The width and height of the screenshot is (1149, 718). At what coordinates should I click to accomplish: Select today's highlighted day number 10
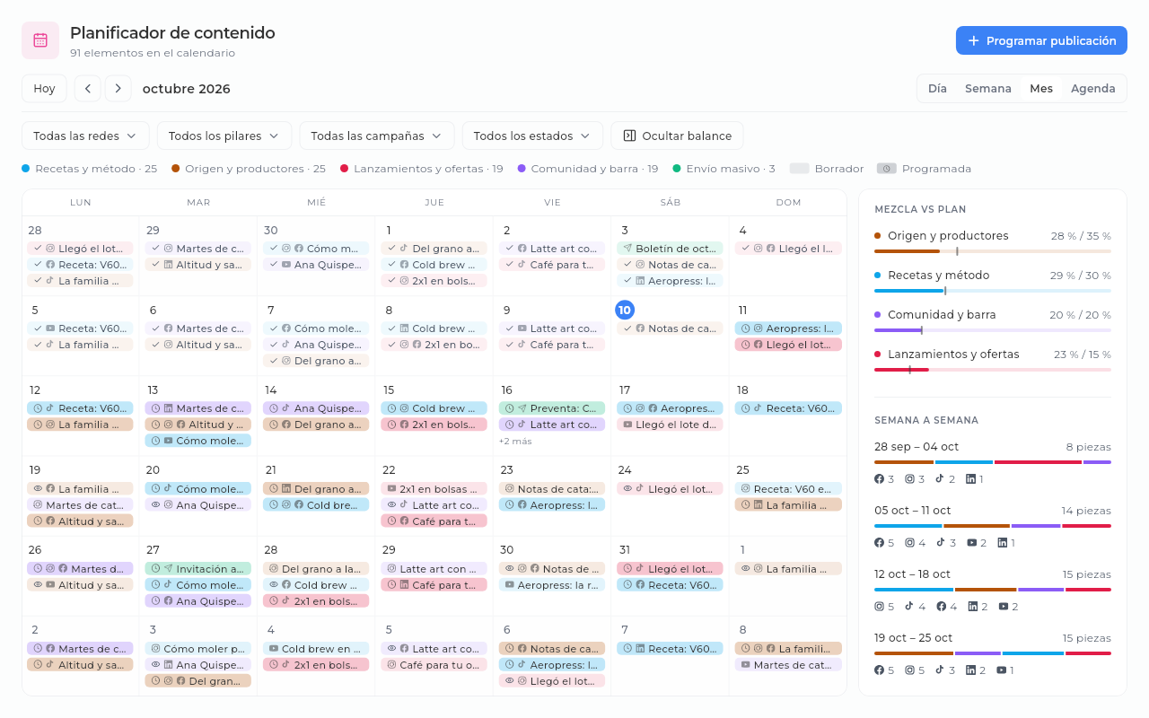(625, 310)
